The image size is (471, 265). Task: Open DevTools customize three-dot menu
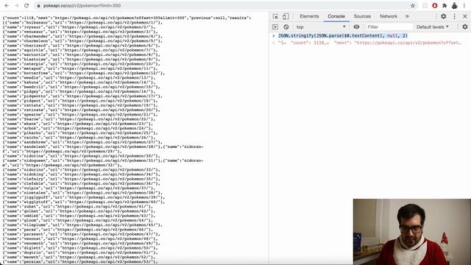point(455,16)
